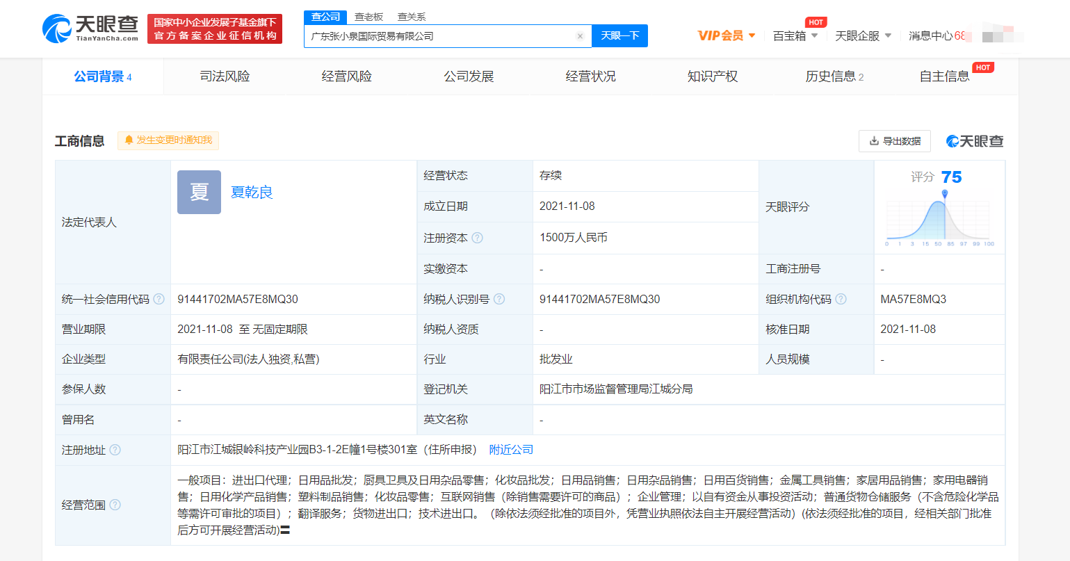Click help icon next to 经营范围

coord(115,505)
